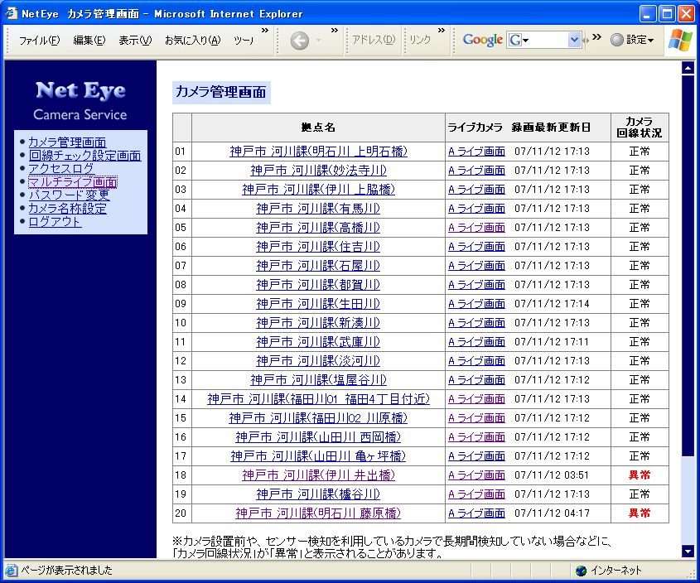Expand the Google toolbar overflow chevron
This screenshot has width=700, height=583.
point(596,37)
